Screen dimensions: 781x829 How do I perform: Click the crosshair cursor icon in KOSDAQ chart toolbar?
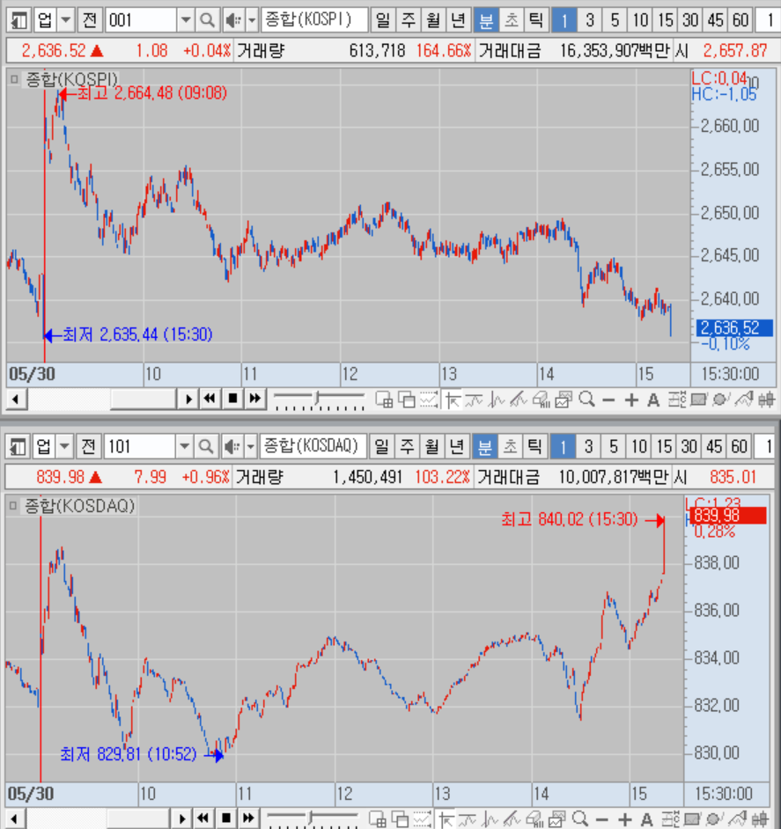click(x=445, y=819)
